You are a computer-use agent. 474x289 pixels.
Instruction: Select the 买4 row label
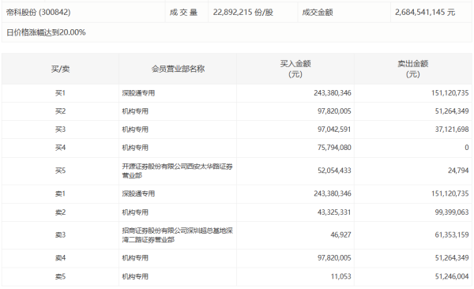pyautogui.click(x=60, y=148)
